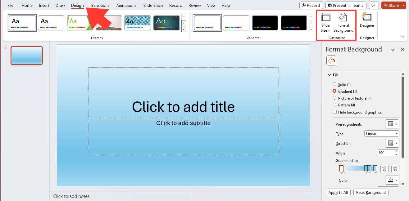Click the remove gradient stop icon
Screen dimensions: 409x201
(x=395, y=169)
